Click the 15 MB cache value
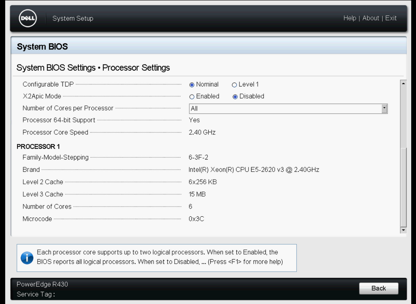 pos(197,194)
